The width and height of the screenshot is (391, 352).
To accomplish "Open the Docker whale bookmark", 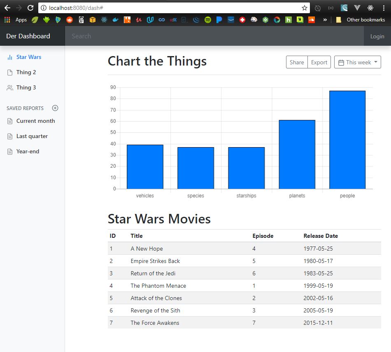I will [116, 20].
